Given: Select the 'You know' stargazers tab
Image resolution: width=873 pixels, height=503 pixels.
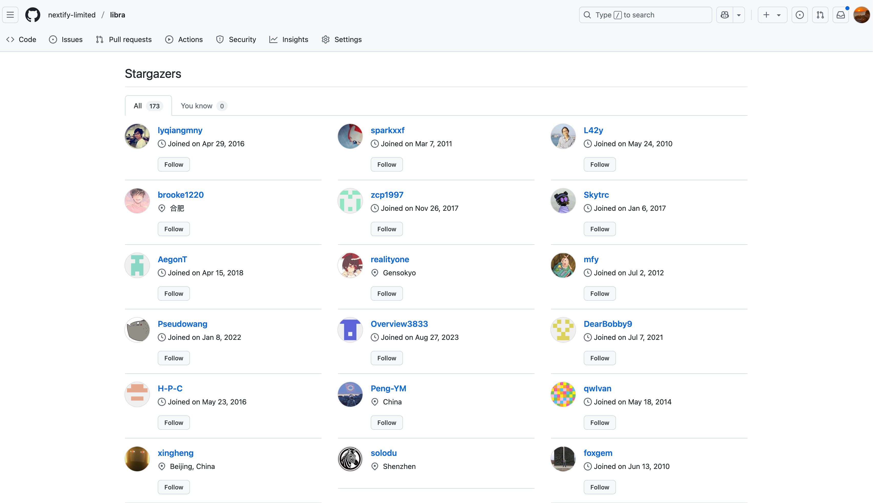Looking at the screenshot, I should [203, 106].
